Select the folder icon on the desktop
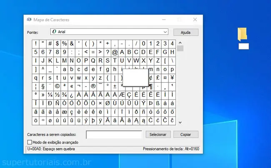271x168 pixels. [x=242, y=35]
